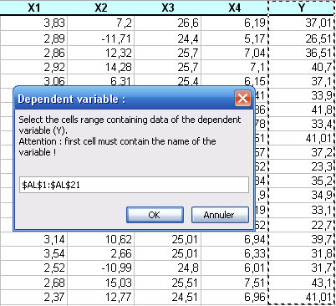The image size is (336, 306).
Task: Click Y cell with value 33,4
Action: [302, 124]
